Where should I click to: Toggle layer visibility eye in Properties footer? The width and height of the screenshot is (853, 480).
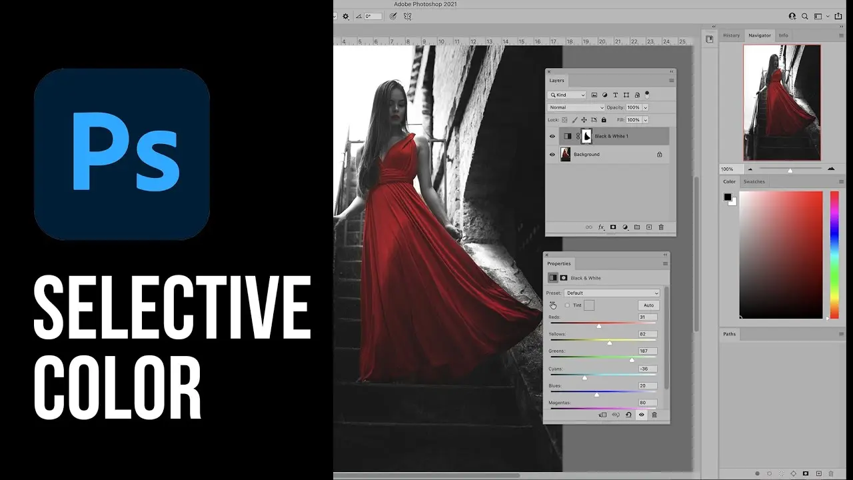[642, 415]
